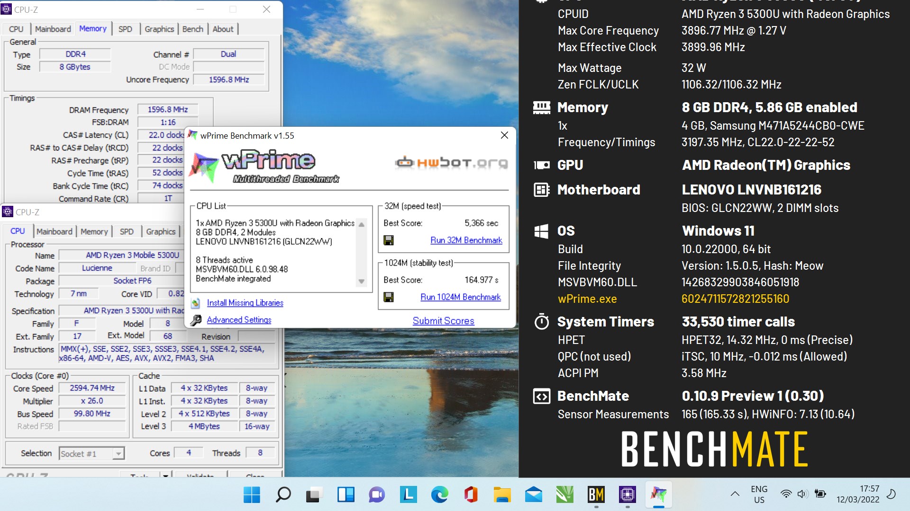Open the Graphics tab in the lower CPU-Z window
The image size is (910, 511).
161,231
